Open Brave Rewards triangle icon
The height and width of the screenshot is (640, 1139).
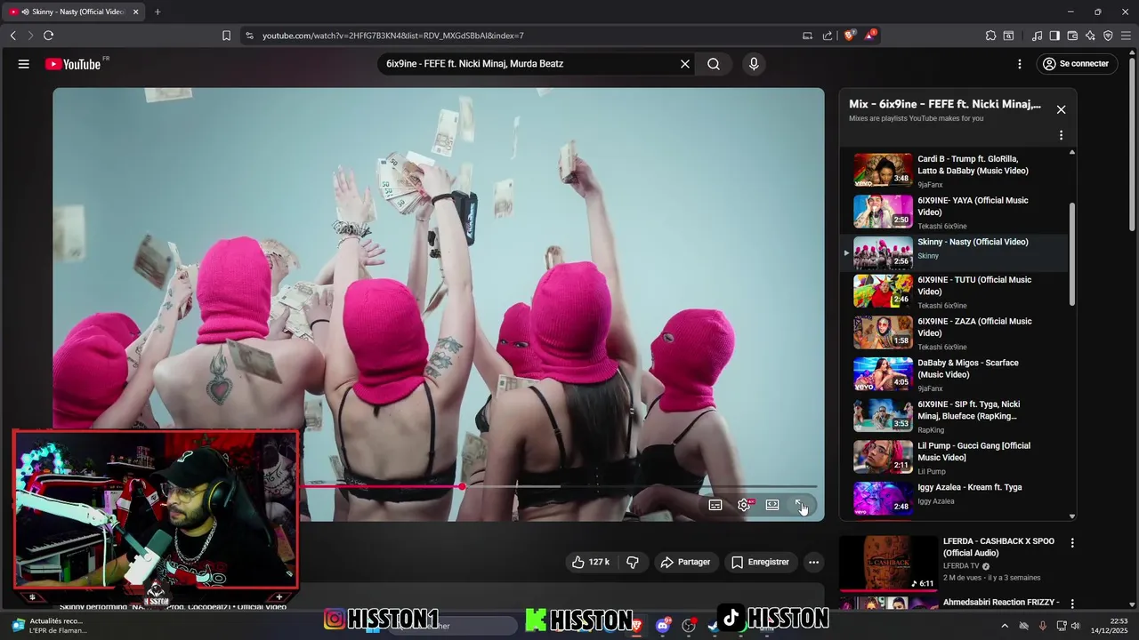pos(870,36)
